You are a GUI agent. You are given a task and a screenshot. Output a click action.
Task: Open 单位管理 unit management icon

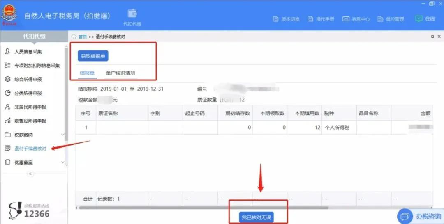pos(380,19)
